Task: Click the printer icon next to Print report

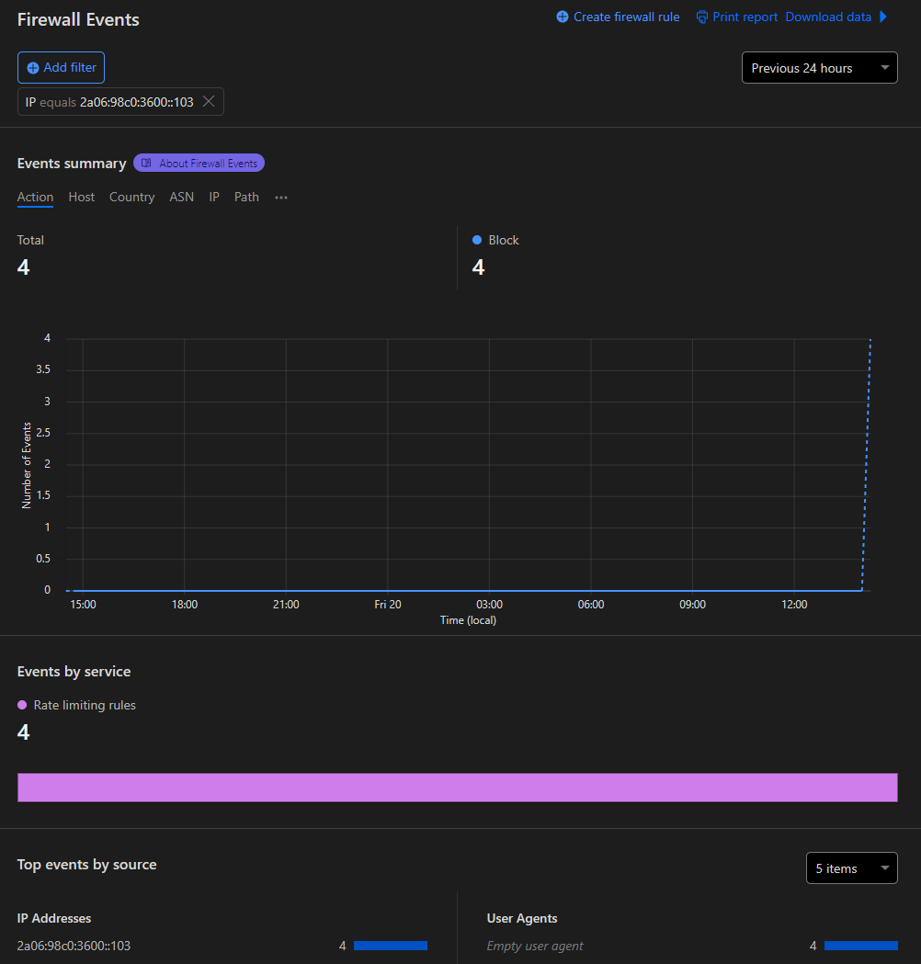Action: (x=702, y=17)
